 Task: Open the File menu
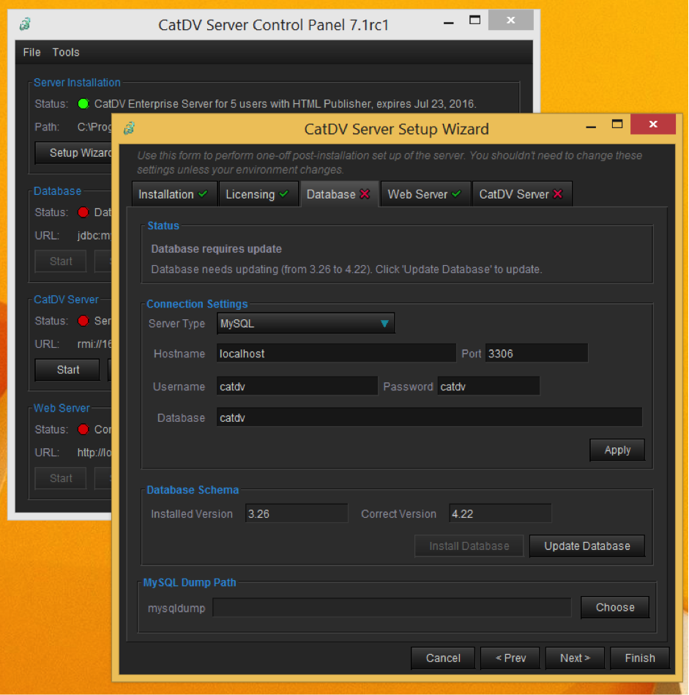point(31,52)
